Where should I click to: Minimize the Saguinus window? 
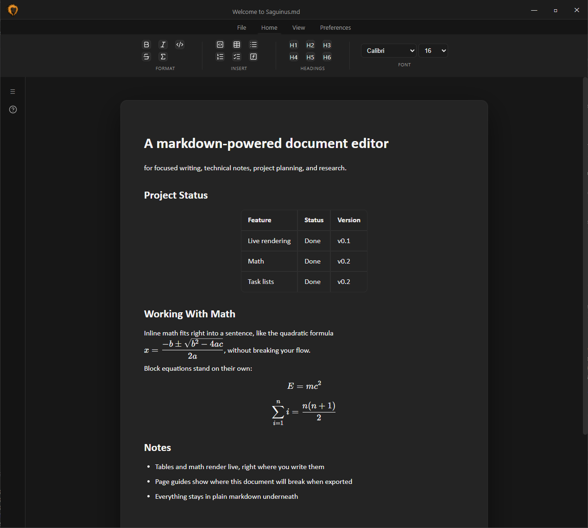(x=534, y=10)
